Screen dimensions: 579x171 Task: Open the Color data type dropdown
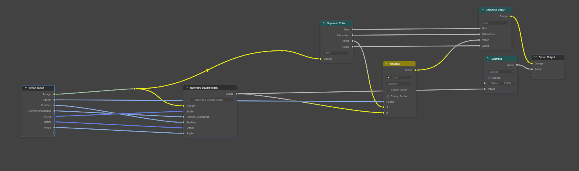[x=399, y=78]
